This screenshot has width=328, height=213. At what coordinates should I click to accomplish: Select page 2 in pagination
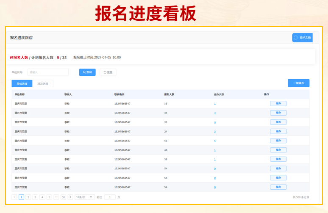point(28,197)
